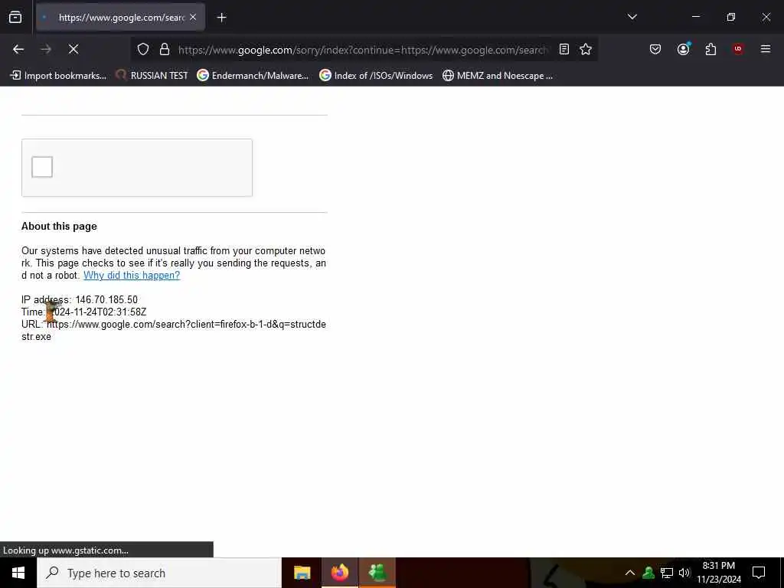Open the RUSSIAN TEST bookmark
This screenshot has height=588, width=784.
pyautogui.click(x=152, y=76)
